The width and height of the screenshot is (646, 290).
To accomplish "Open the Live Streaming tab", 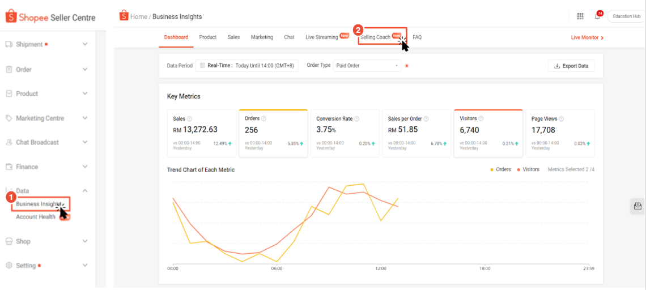I will pos(321,37).
